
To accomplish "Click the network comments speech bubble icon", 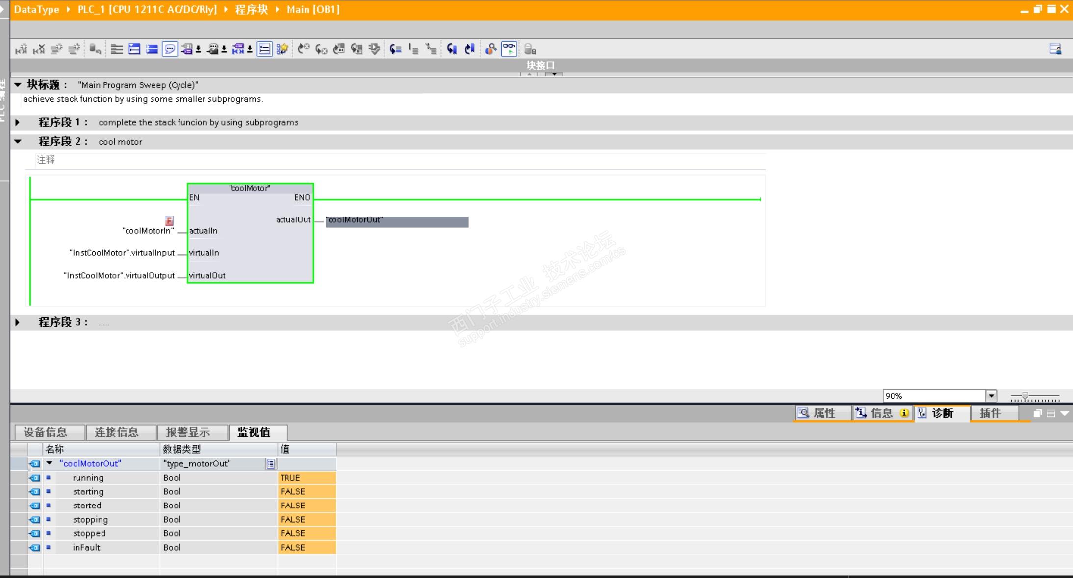I will (x=170, y=49).
